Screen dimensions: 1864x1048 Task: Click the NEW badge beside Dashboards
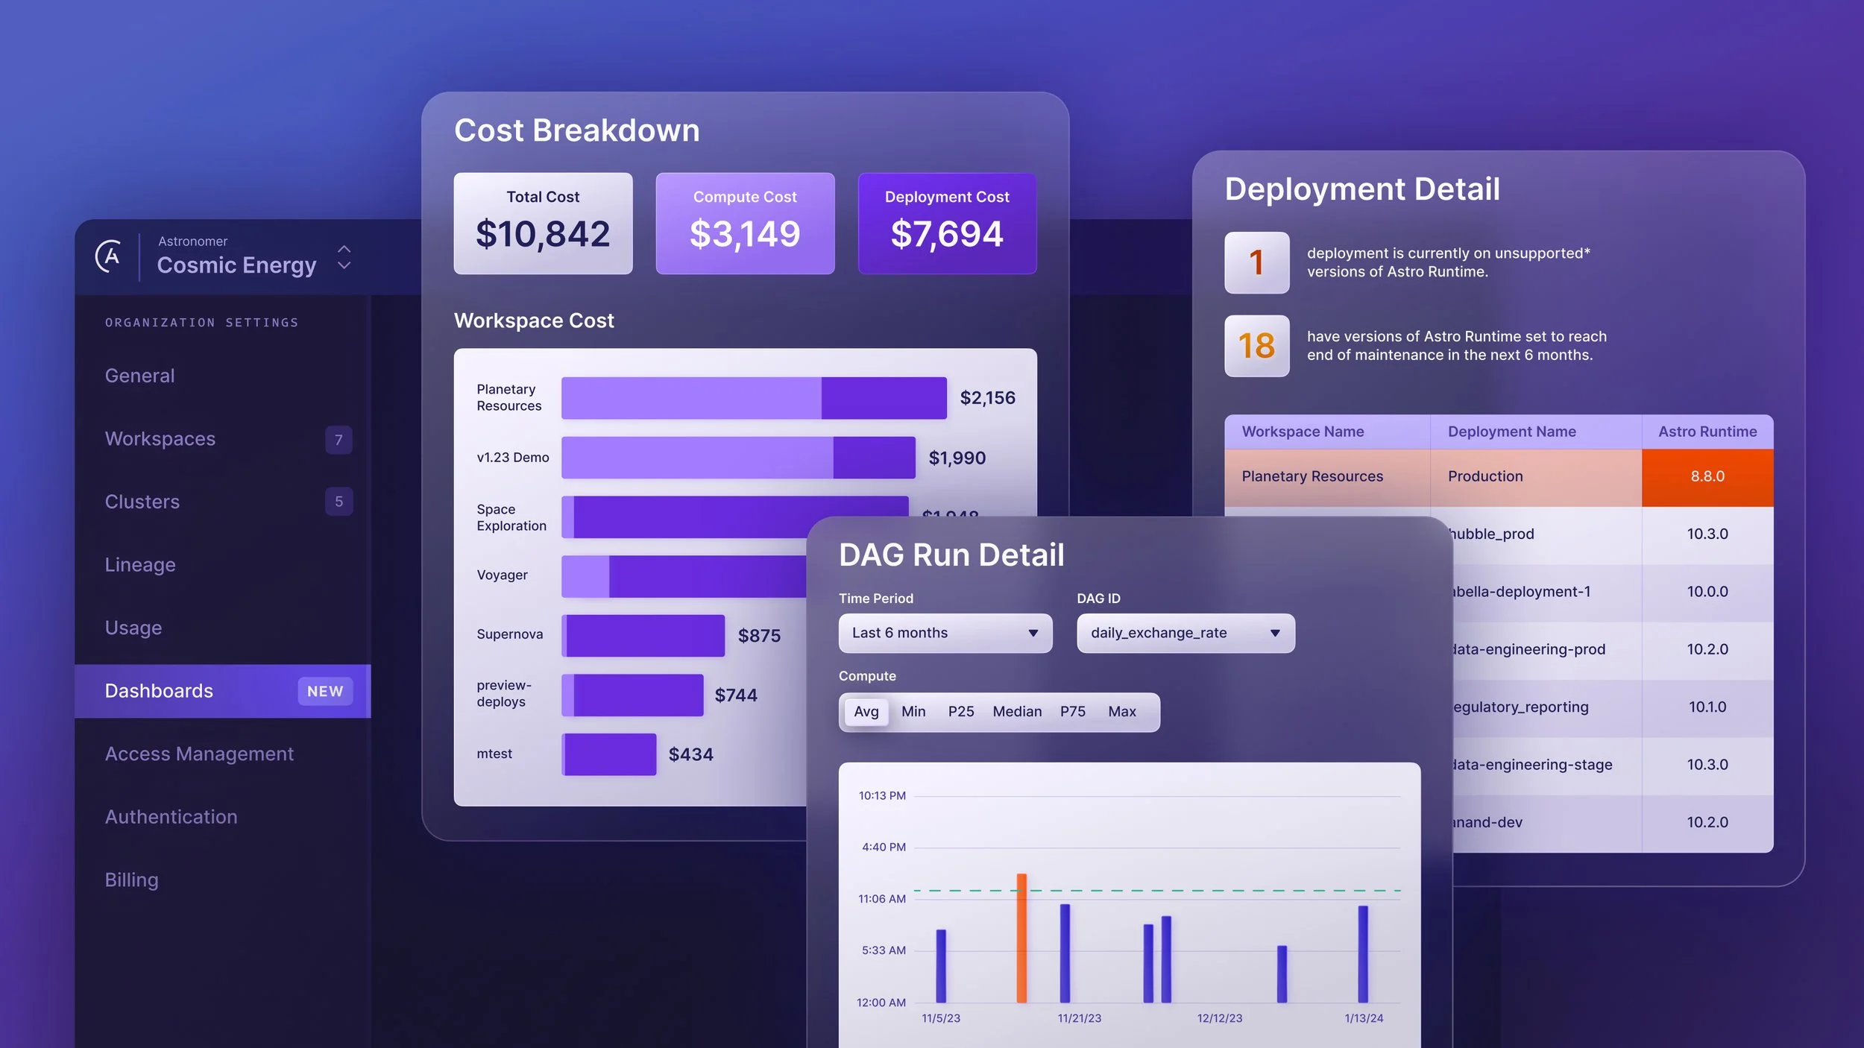325,691
